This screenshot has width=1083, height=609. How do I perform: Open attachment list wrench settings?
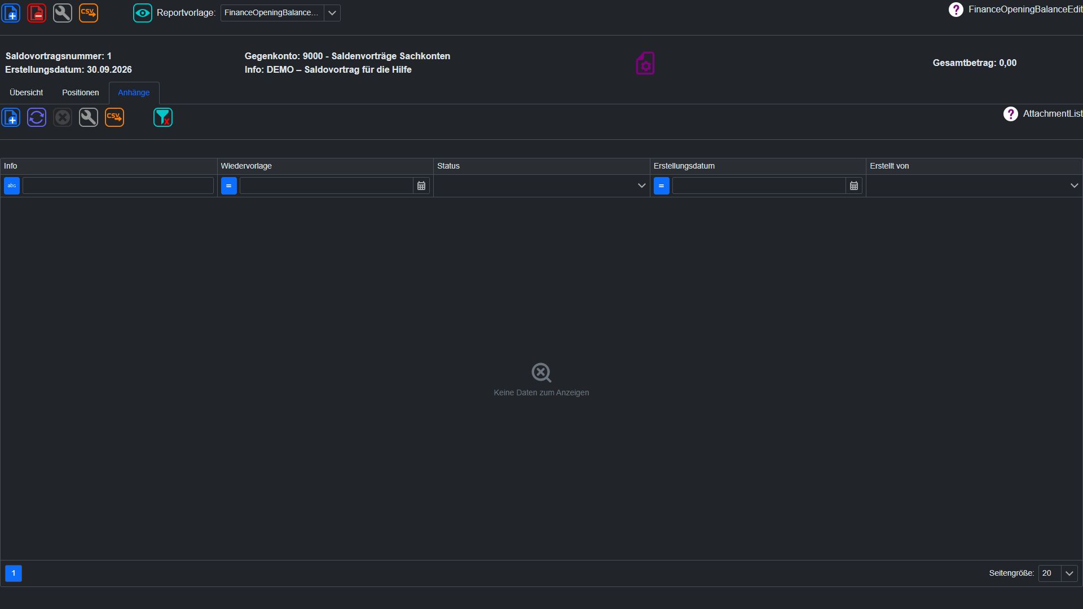[x=89, y=117]
